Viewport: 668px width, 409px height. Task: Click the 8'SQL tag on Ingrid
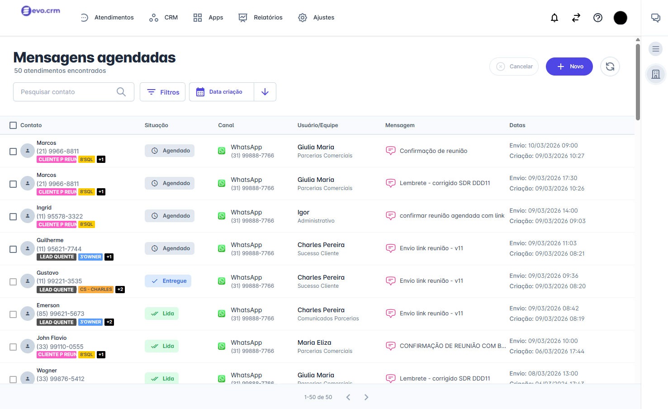pyautogui.click(x=86, y=224)
